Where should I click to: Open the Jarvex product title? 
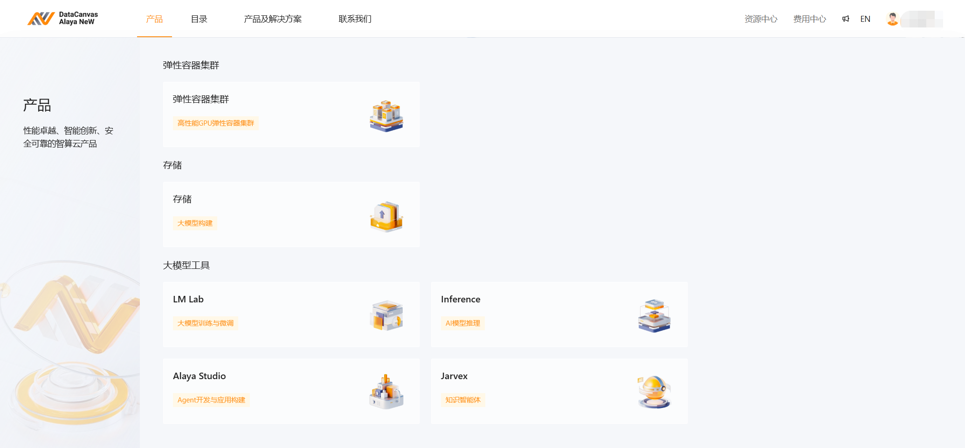click(454, 376)
